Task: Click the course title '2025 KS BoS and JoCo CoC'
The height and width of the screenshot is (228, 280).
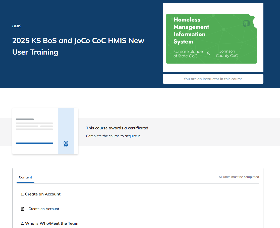Action: coord(78,46)
